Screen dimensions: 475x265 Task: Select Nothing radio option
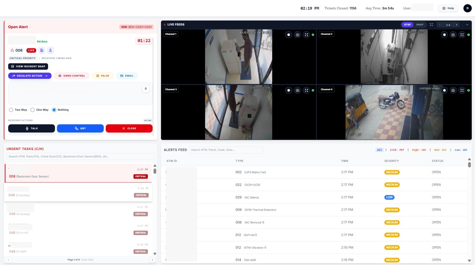point(54,110)
